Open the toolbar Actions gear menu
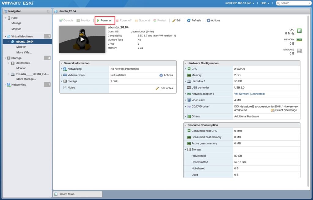 coord(213,20)
